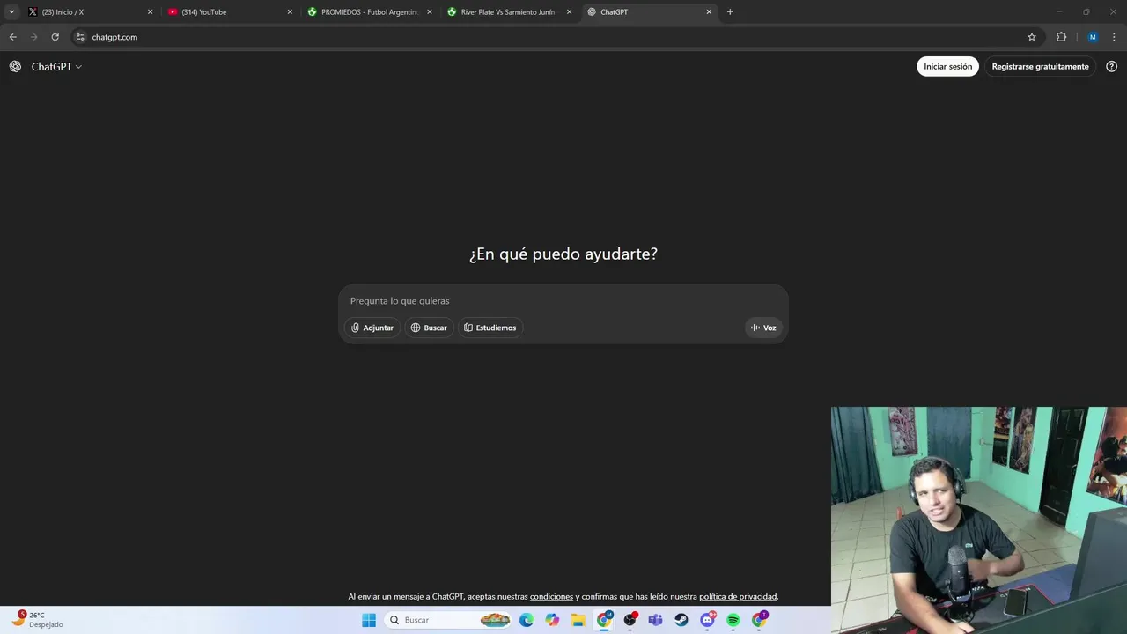Open Discord from the taskbar

coord(707,620)
